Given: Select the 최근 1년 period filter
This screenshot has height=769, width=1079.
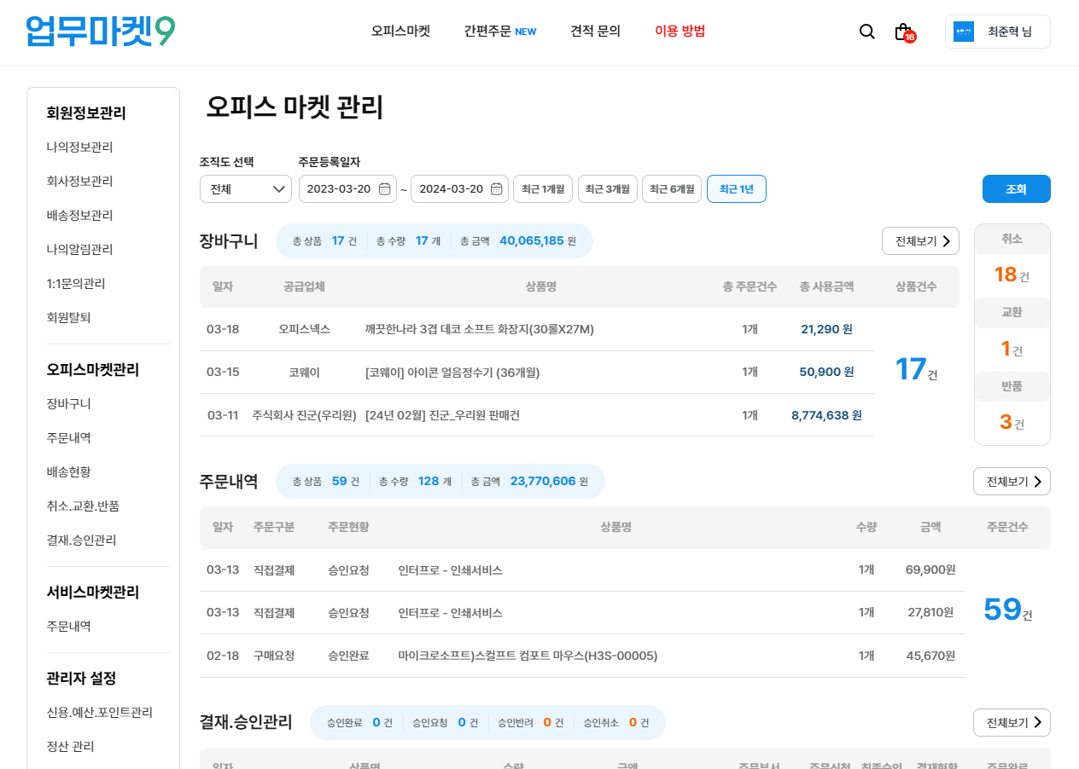Looking at the screenshot, I should pyautogui.click(x=736, y=189).
